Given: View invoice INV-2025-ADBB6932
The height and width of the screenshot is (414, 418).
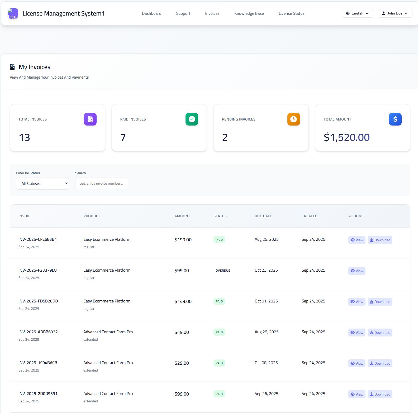Looking at the screenshot, I should [357, 333].
